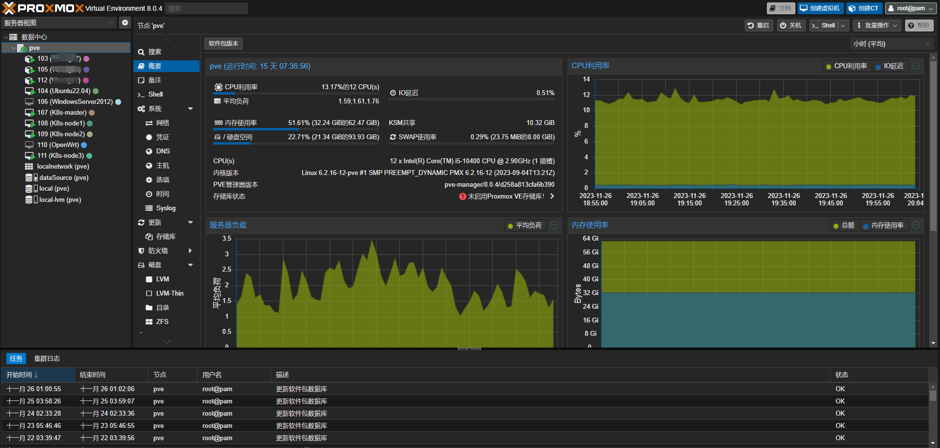Collapse the System (系统) submenu
The width and height of the screenshot is (940, 448).
pyautogui.click(x=190, y=109)
